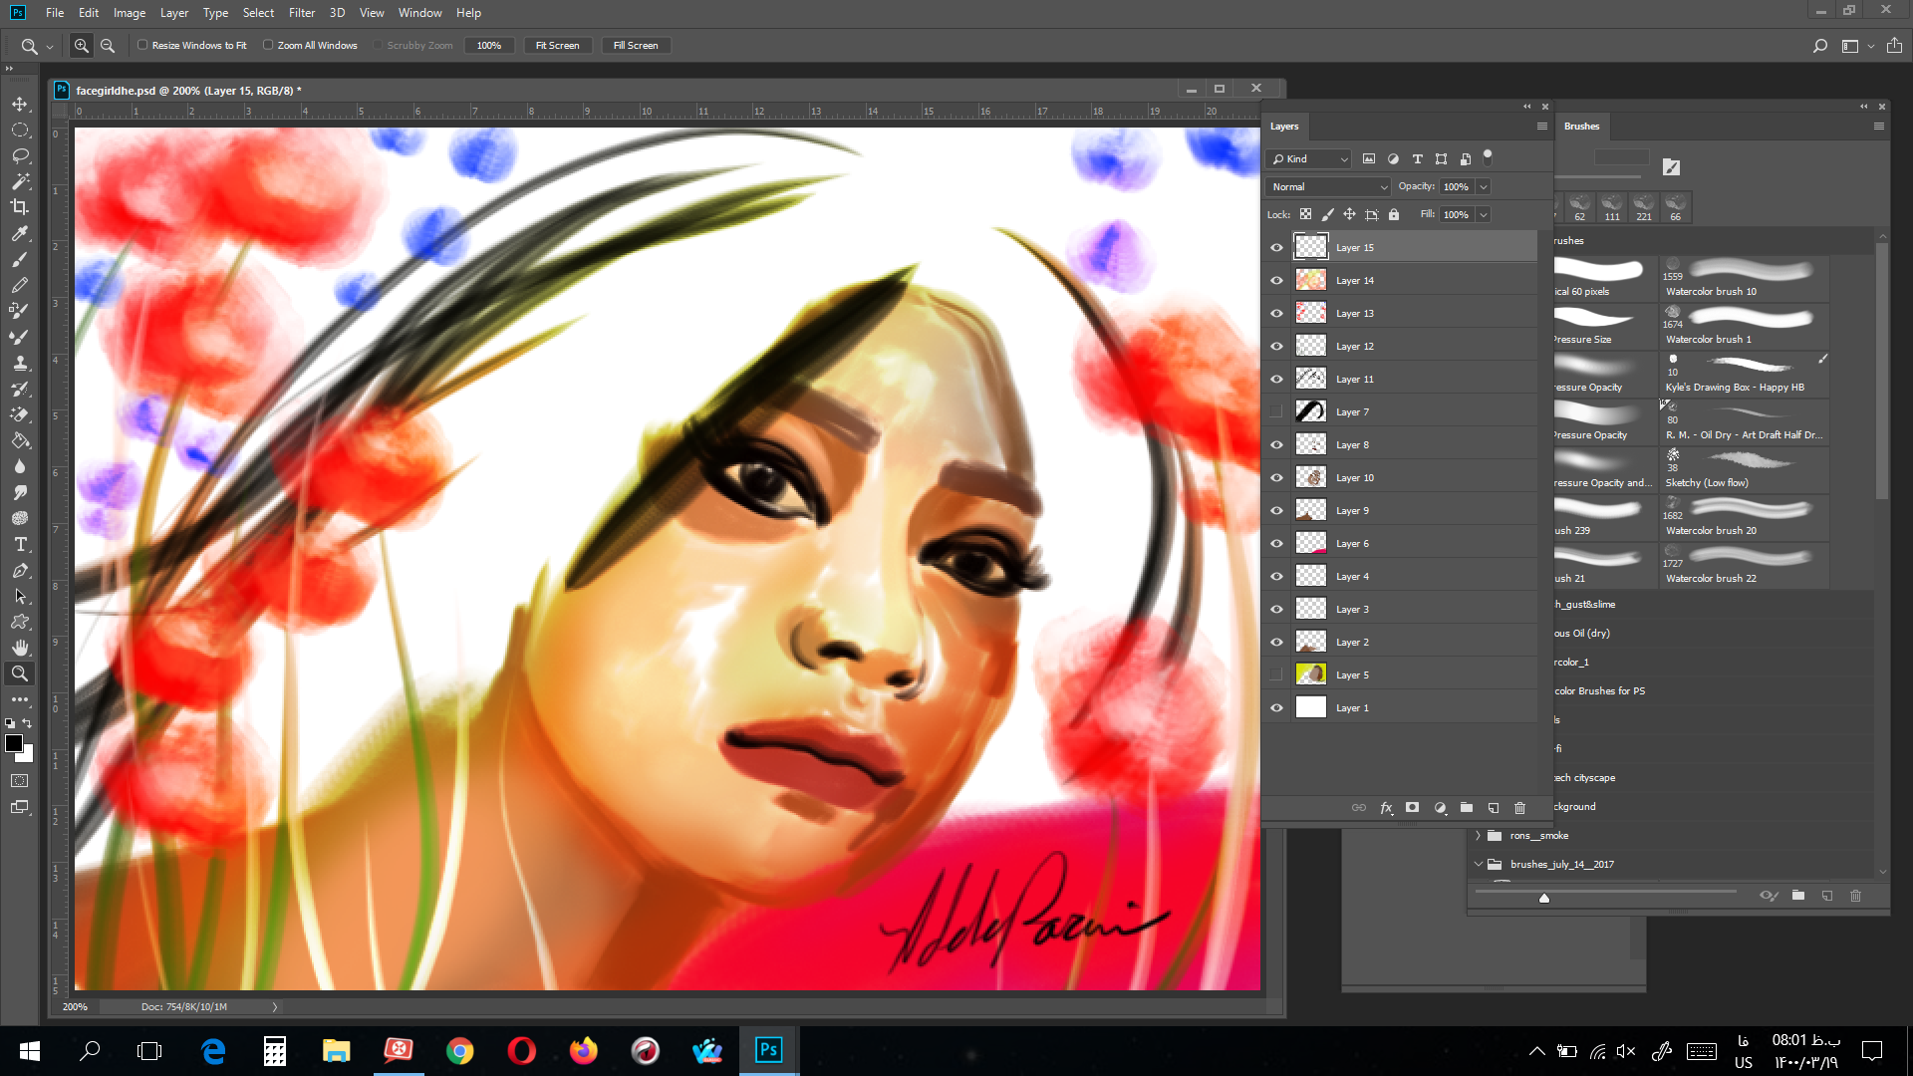Screen dimensions: 1913x1076
Task: Open the Layers panel menu
Action: [x=1542, y=127]
